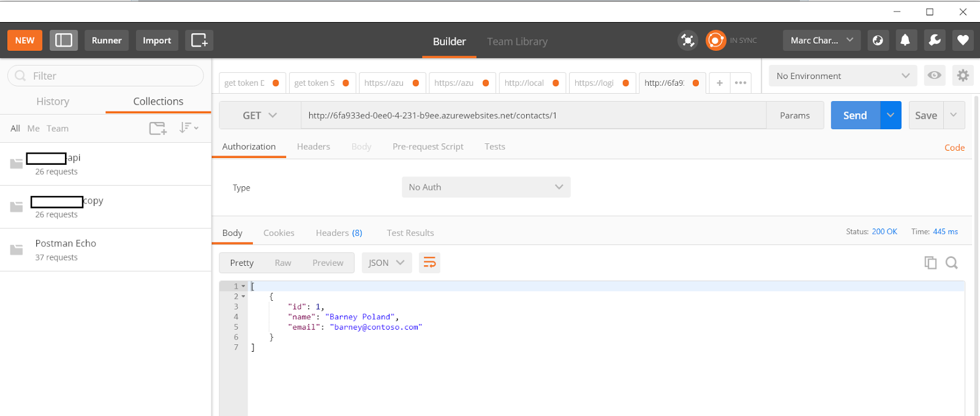Open a new window icon

199,40
